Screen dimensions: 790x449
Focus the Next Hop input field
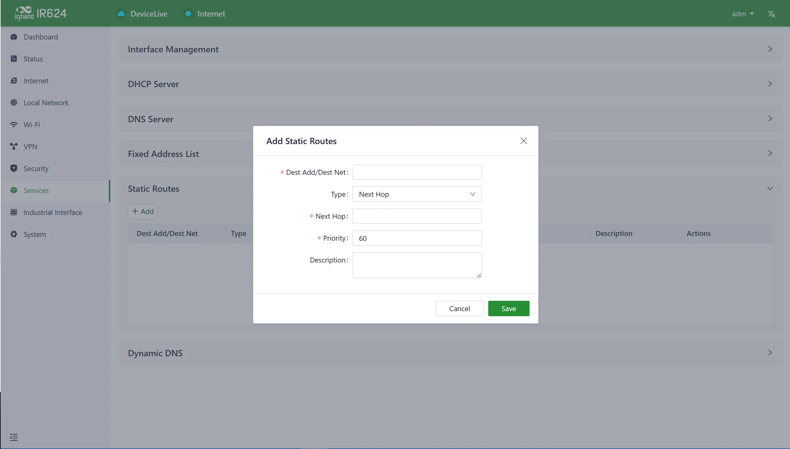(417, 216)
